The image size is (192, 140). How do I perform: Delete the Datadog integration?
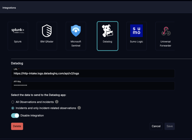pos(17,126)
